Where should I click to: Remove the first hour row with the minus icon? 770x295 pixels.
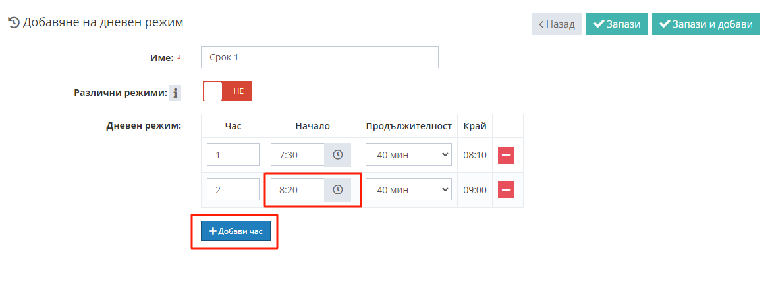(x=506, y=155)
